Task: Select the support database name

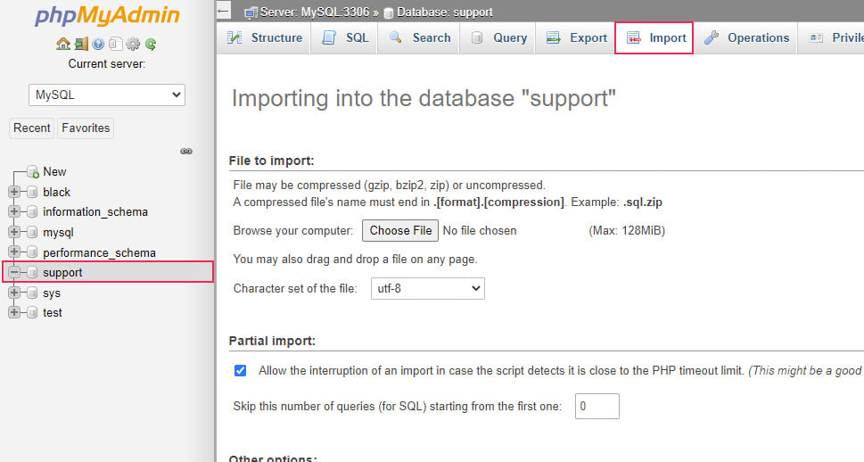Action: tap(62, 272)
